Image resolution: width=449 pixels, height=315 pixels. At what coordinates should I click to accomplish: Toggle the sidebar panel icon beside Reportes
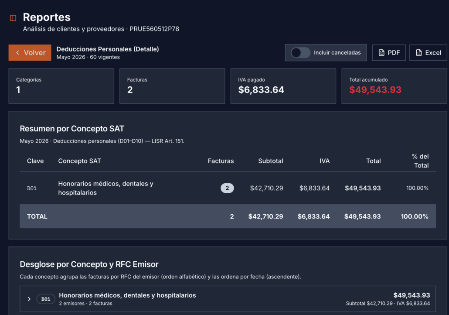[13, 18]
